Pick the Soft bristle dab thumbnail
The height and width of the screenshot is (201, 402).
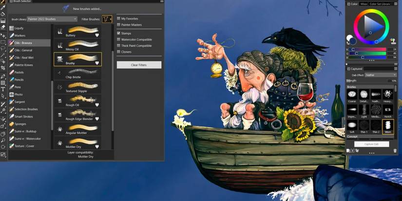(x=351, y=126)
